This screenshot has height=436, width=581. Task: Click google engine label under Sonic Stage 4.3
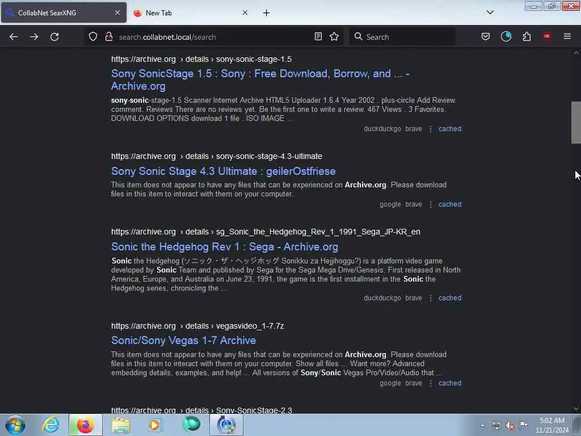point(390,204)
